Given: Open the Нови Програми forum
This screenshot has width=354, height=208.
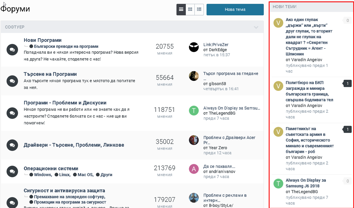Looking at the screenshot, I should click(43, 40).
